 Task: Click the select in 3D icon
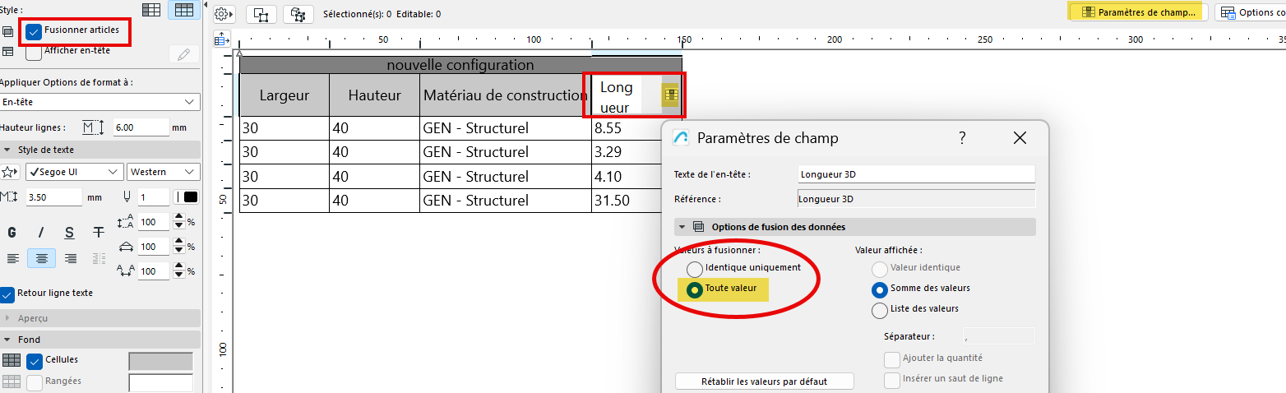(298, 14)
